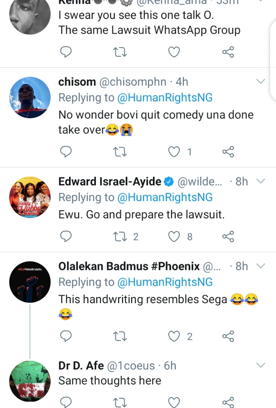The image size is (276, 408).
Task: Retweet Olalekan Badmus's handwriting tweet
Action: click(121, 336)
